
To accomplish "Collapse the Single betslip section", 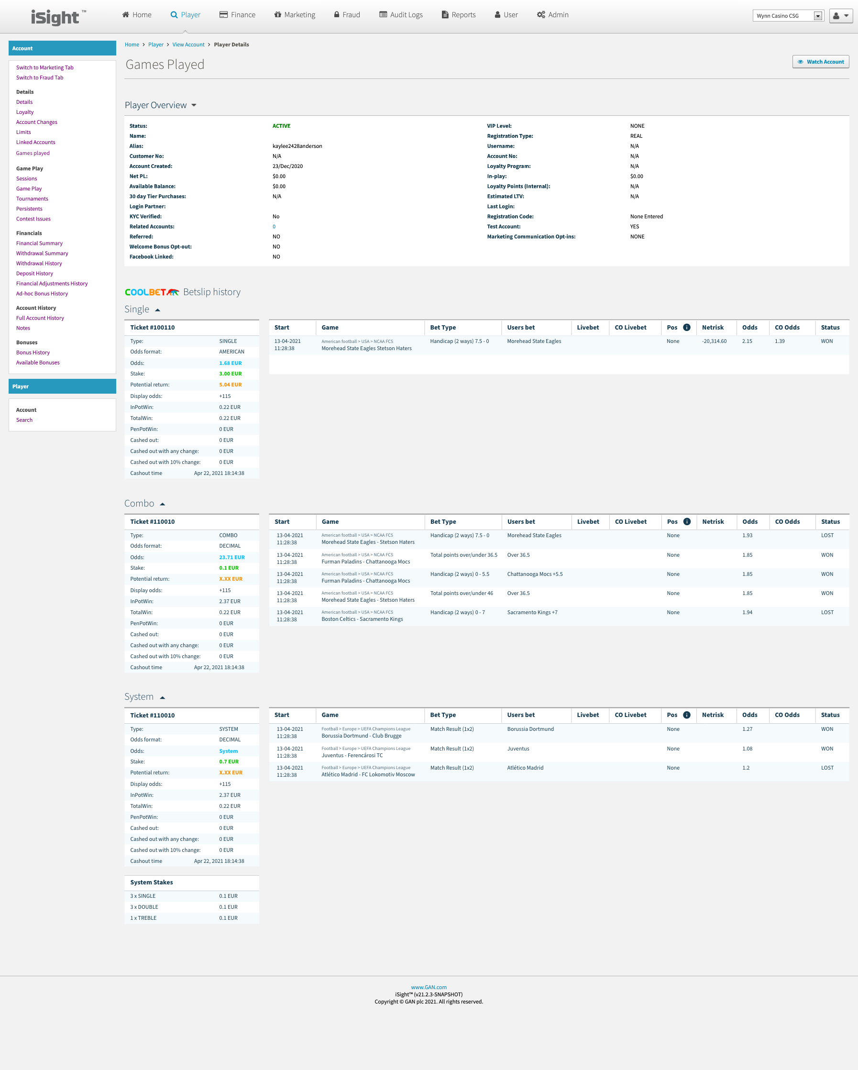I will (158, 310).
